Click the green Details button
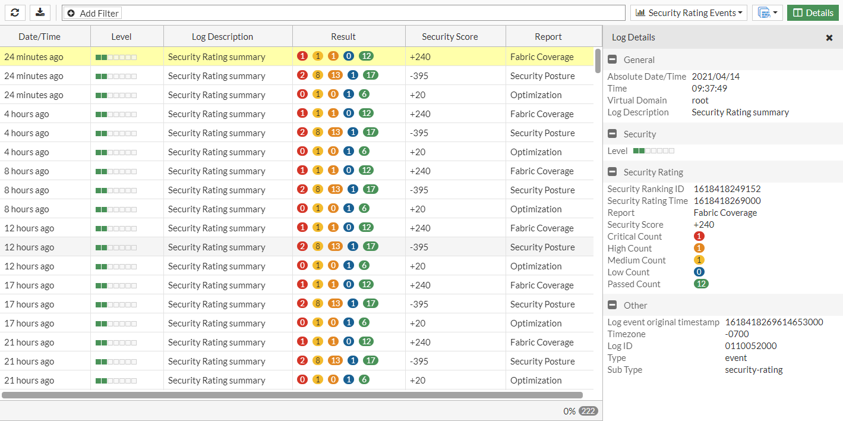843x421 pixels. click(x=813, y=12)
